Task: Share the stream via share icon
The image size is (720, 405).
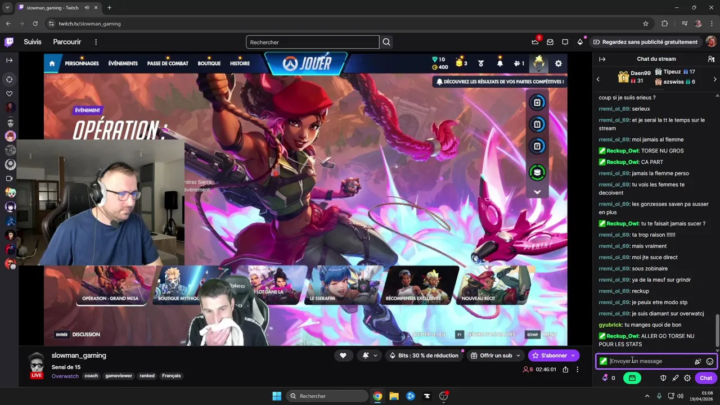Action: (x=565, y=370)
